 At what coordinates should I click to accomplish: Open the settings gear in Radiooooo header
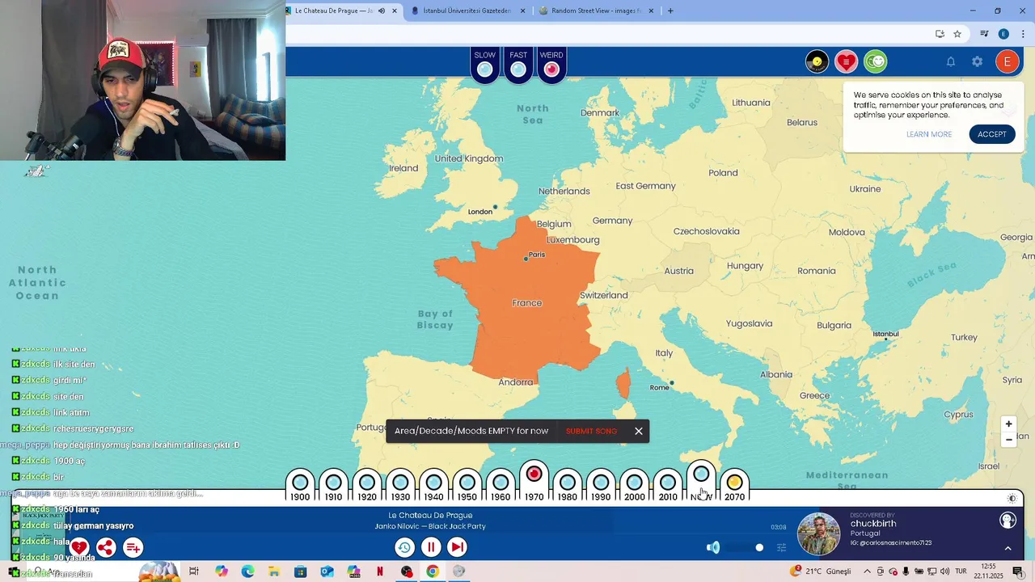pyautogui.click(x=978, y=61)
